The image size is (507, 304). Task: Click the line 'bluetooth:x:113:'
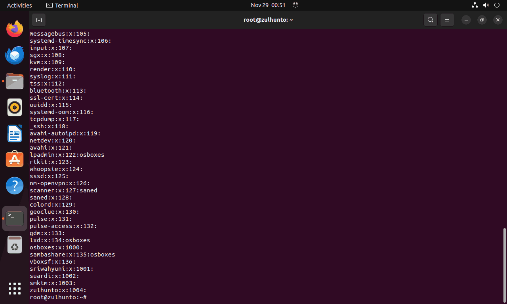58,91
